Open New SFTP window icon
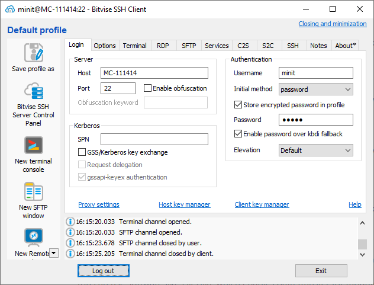Image resolution: width=374 pixels, height=285 pixels. click(34, 191)
